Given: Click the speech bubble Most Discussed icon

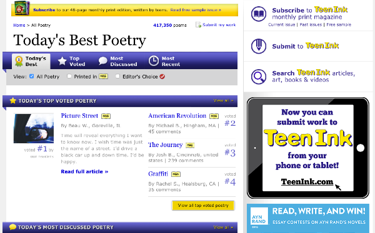Looking at the screenshot, I should tap(103, 61).
